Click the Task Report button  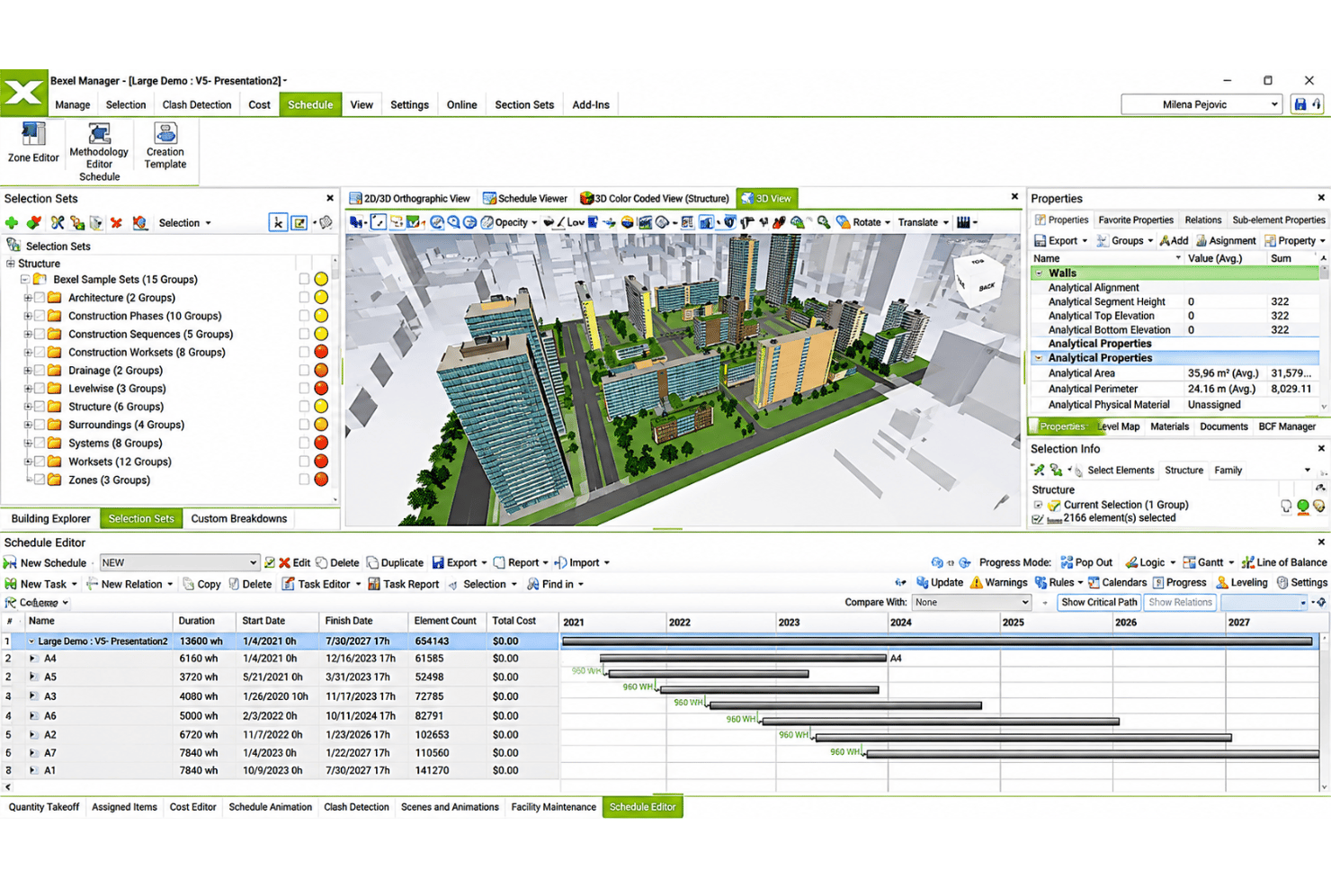[x=403, y=584]
